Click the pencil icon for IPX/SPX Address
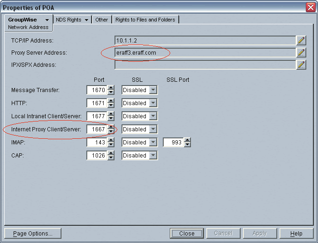 click(301, 64)
